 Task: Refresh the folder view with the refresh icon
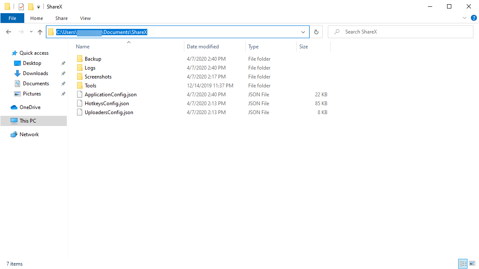point(316,31)
